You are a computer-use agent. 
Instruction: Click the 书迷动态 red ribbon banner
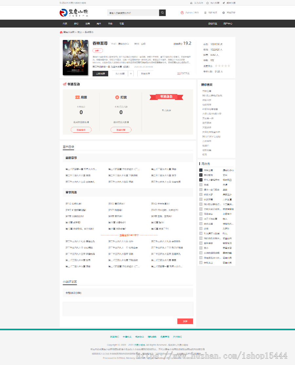[166, 97]
